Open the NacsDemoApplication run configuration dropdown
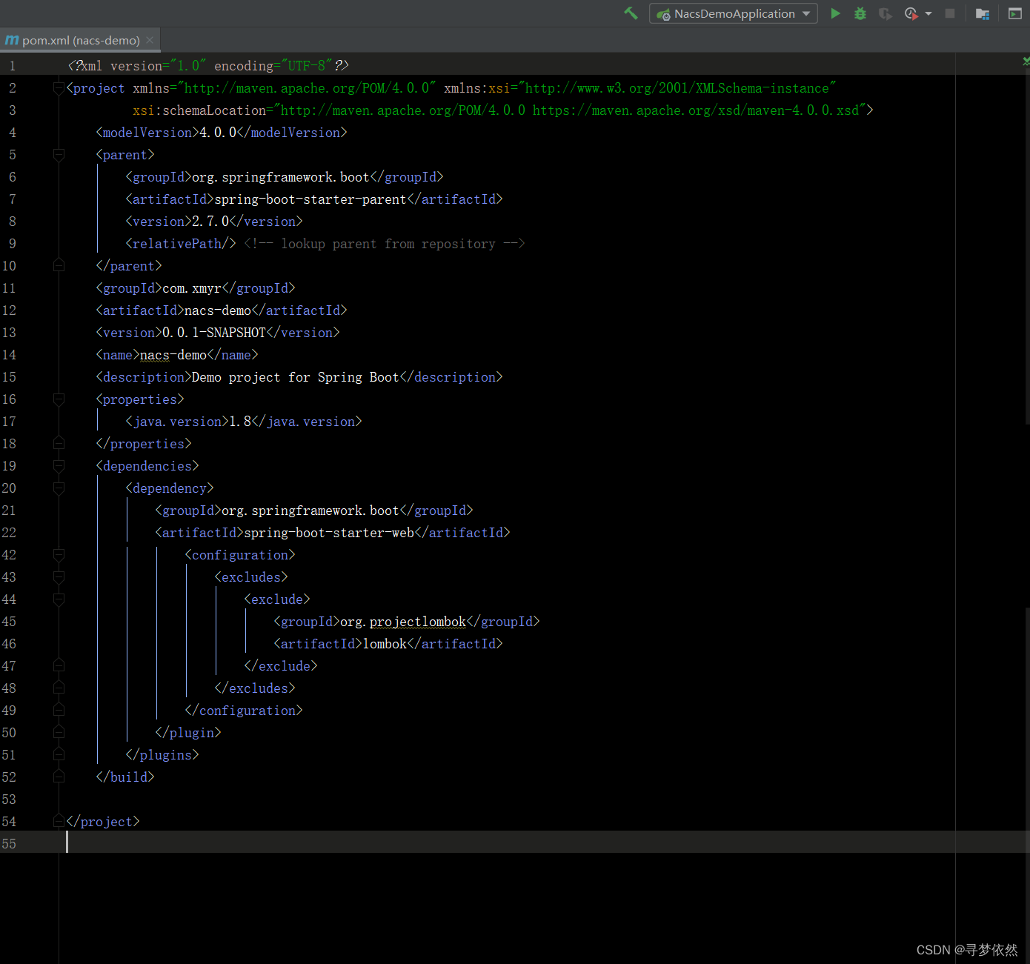Viewport: 1030px width, 964px height. [x=734, y=13]
